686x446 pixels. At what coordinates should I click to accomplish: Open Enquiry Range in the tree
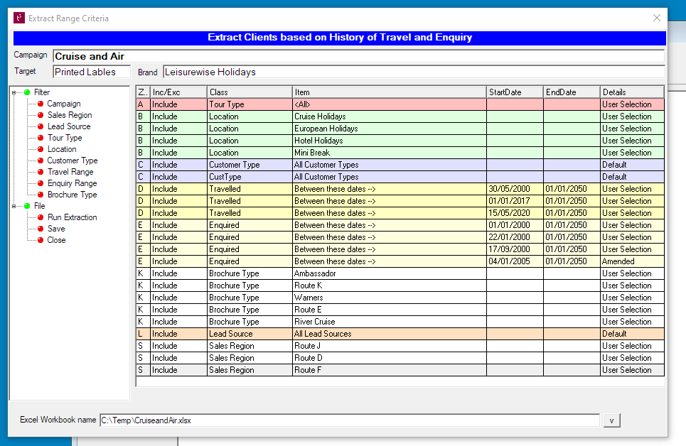[73, 183]
